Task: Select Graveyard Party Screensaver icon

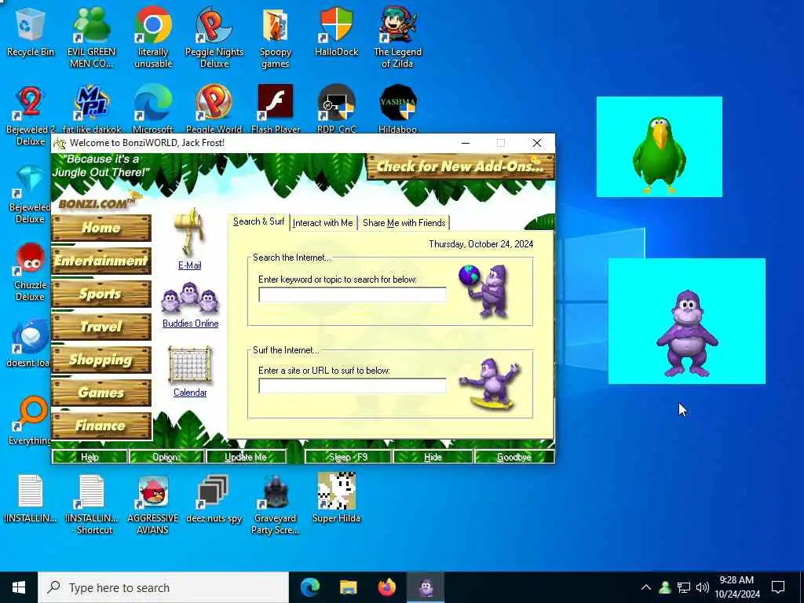Action: point(276,504)
